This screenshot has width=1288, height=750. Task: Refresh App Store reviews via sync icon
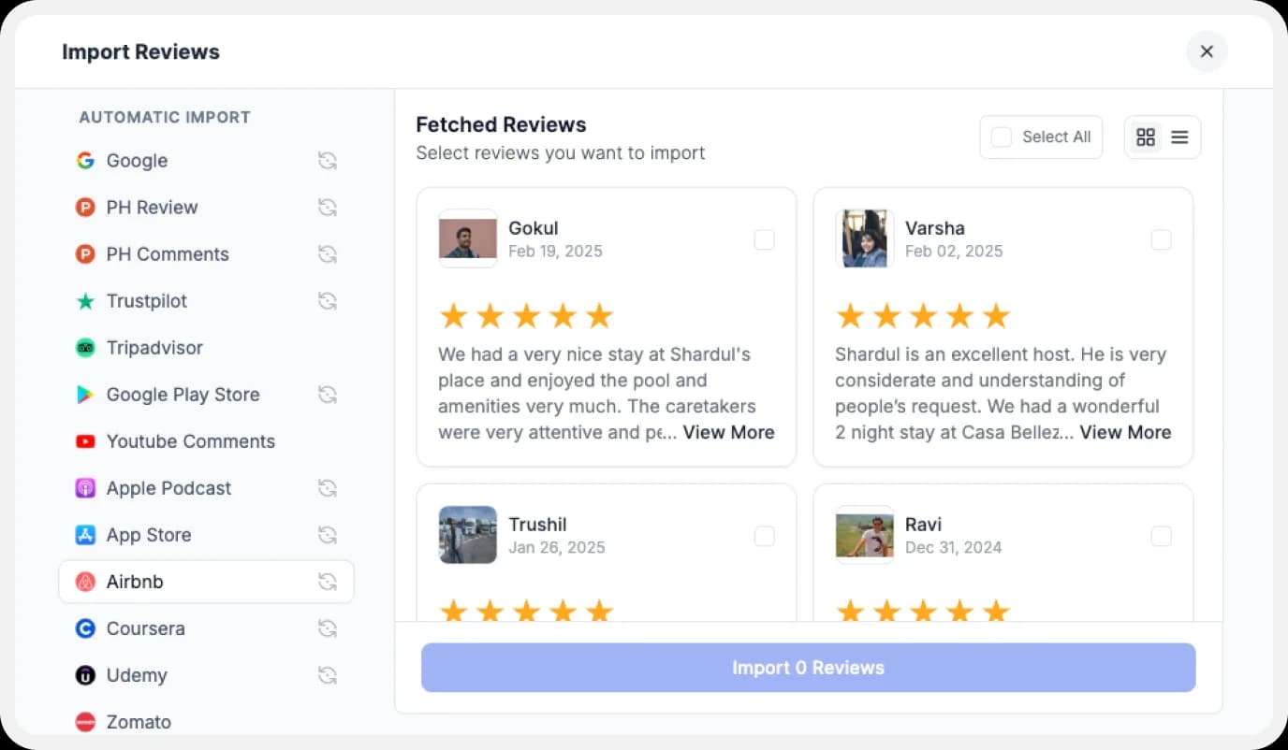(327, 534)
